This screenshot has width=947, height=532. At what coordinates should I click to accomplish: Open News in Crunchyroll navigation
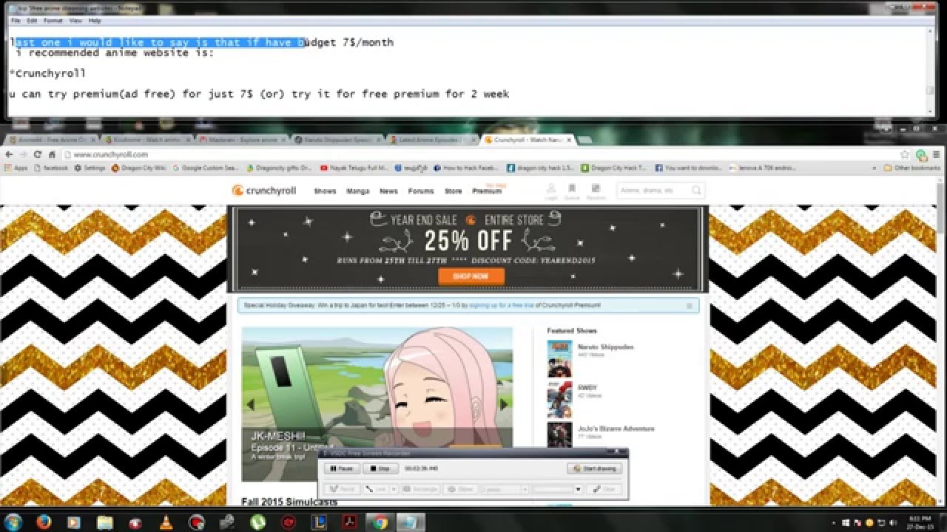(x=388, y=191)
